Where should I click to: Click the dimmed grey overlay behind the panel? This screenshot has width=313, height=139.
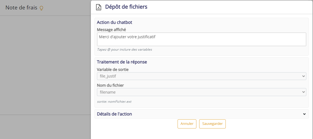[45, 66]
